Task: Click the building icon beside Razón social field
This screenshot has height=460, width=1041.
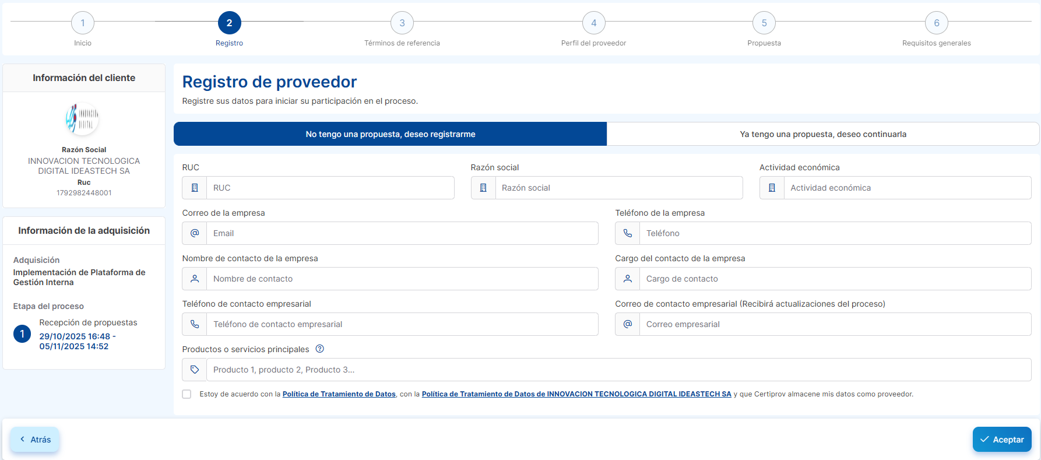Action: 483,188
